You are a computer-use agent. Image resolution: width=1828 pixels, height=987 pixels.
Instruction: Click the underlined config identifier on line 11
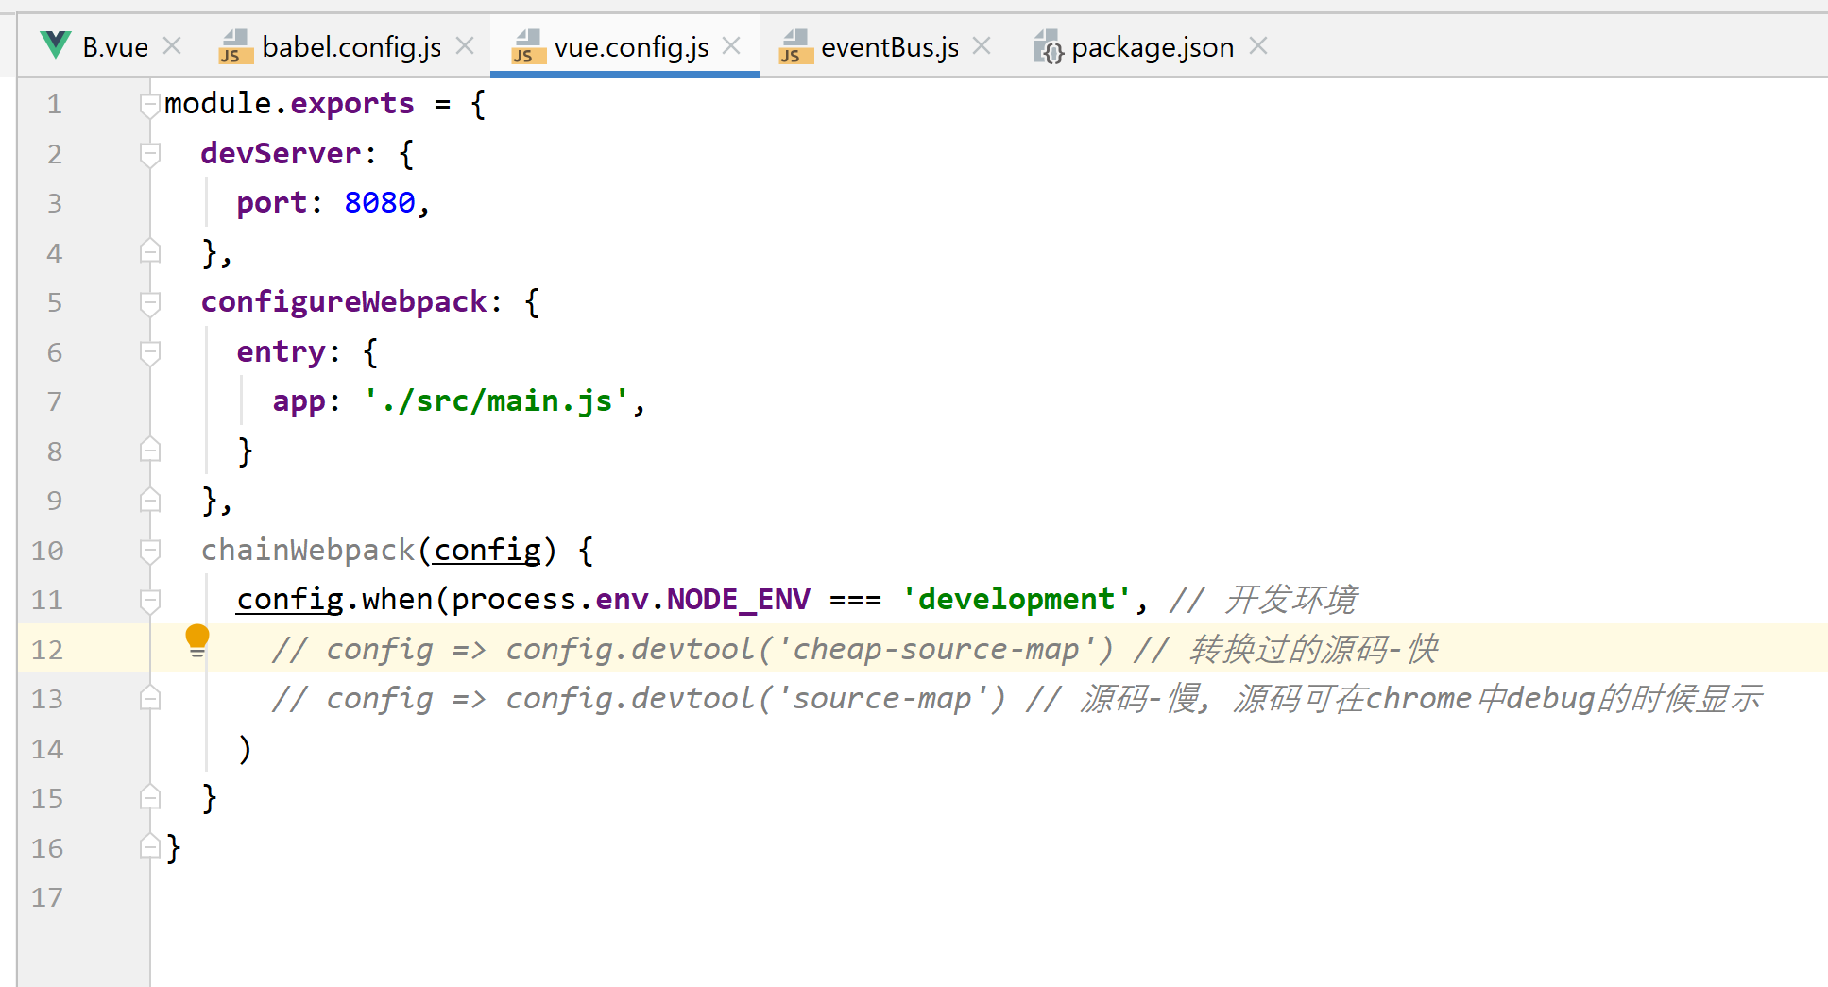coord(289,600)
